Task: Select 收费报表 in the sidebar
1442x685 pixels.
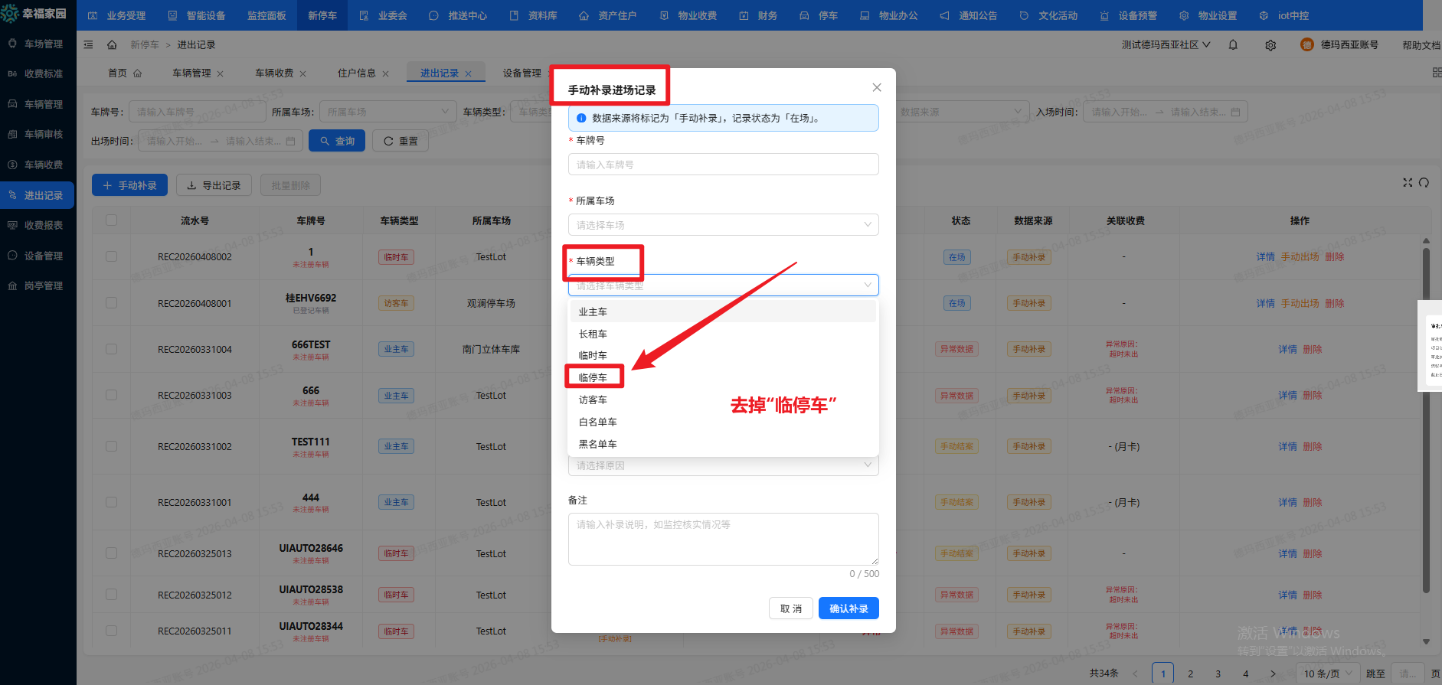Action: 43,226
